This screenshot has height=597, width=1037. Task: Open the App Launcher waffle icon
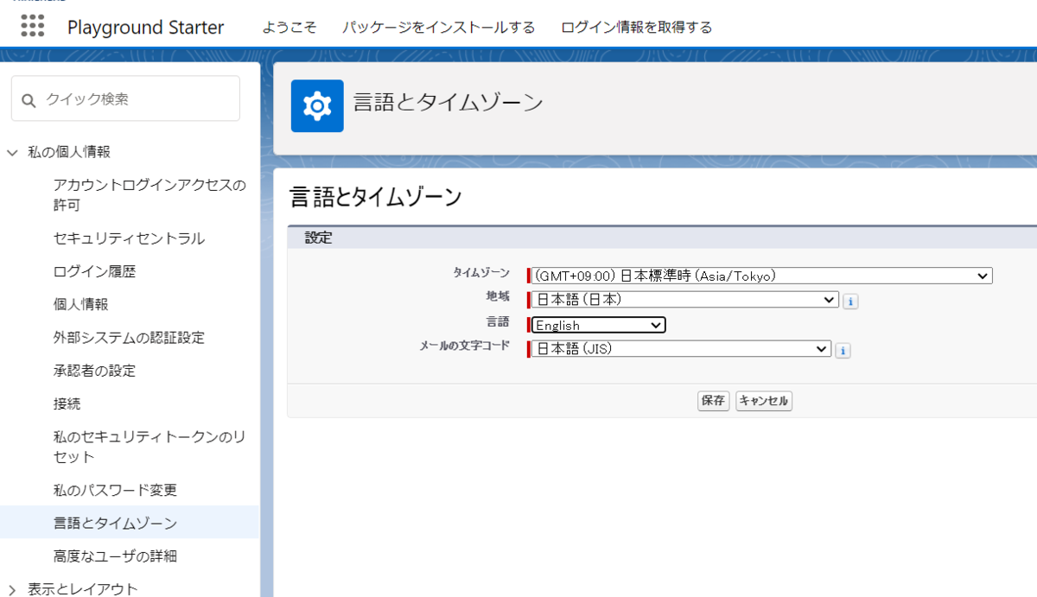point(32,27)
